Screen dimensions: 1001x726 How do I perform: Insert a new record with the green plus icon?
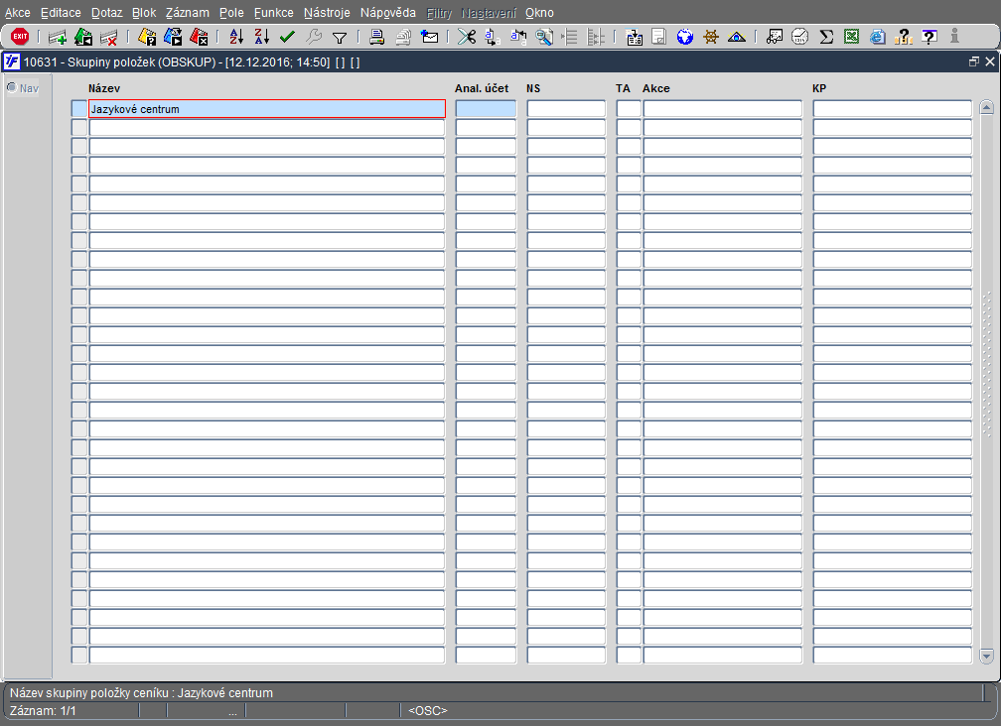click(58, 37)
